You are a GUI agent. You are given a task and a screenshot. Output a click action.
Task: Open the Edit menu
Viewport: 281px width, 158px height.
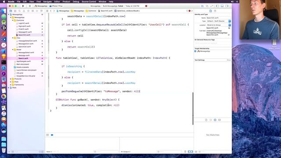click(25, 2)
